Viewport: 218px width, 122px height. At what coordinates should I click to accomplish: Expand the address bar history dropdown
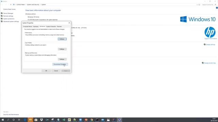click(x=197, y=5)
